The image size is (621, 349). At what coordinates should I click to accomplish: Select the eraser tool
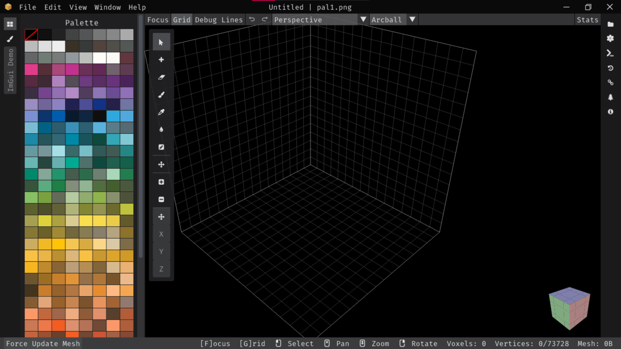(161, 77)
